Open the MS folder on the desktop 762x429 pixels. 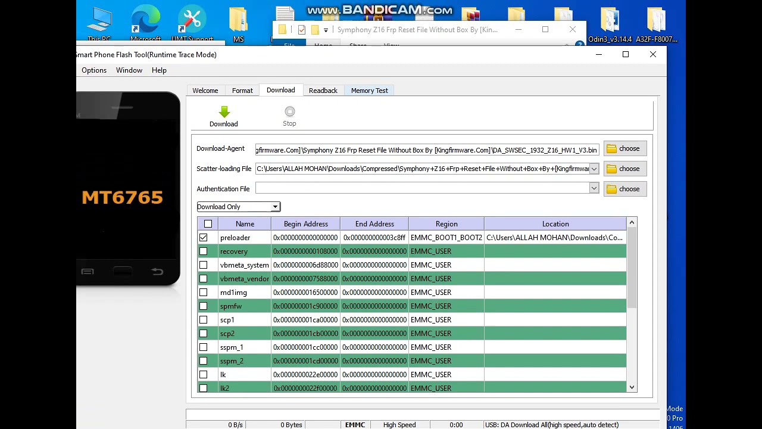coord(238,24)
